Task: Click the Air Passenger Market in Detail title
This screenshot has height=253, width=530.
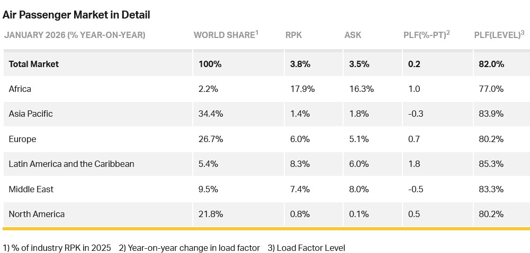Action: coord(76,15)
